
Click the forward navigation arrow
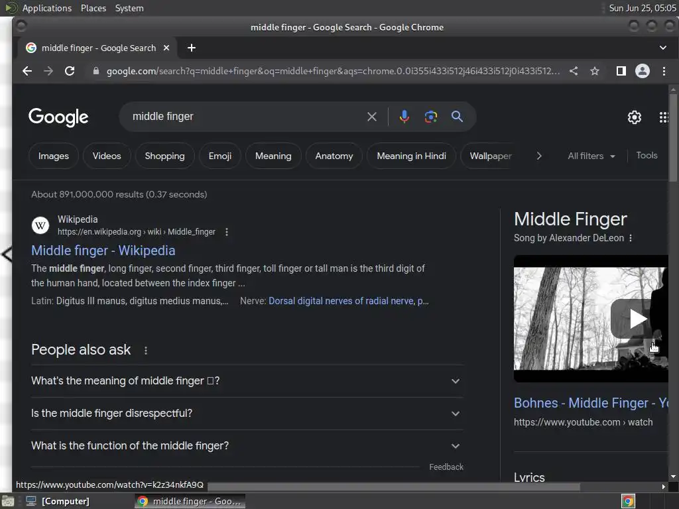pos(48,71)
